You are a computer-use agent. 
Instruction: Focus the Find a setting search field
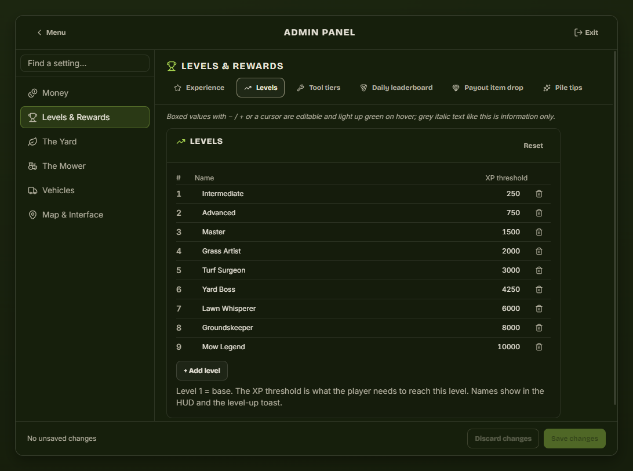click(x=85, y=63)
